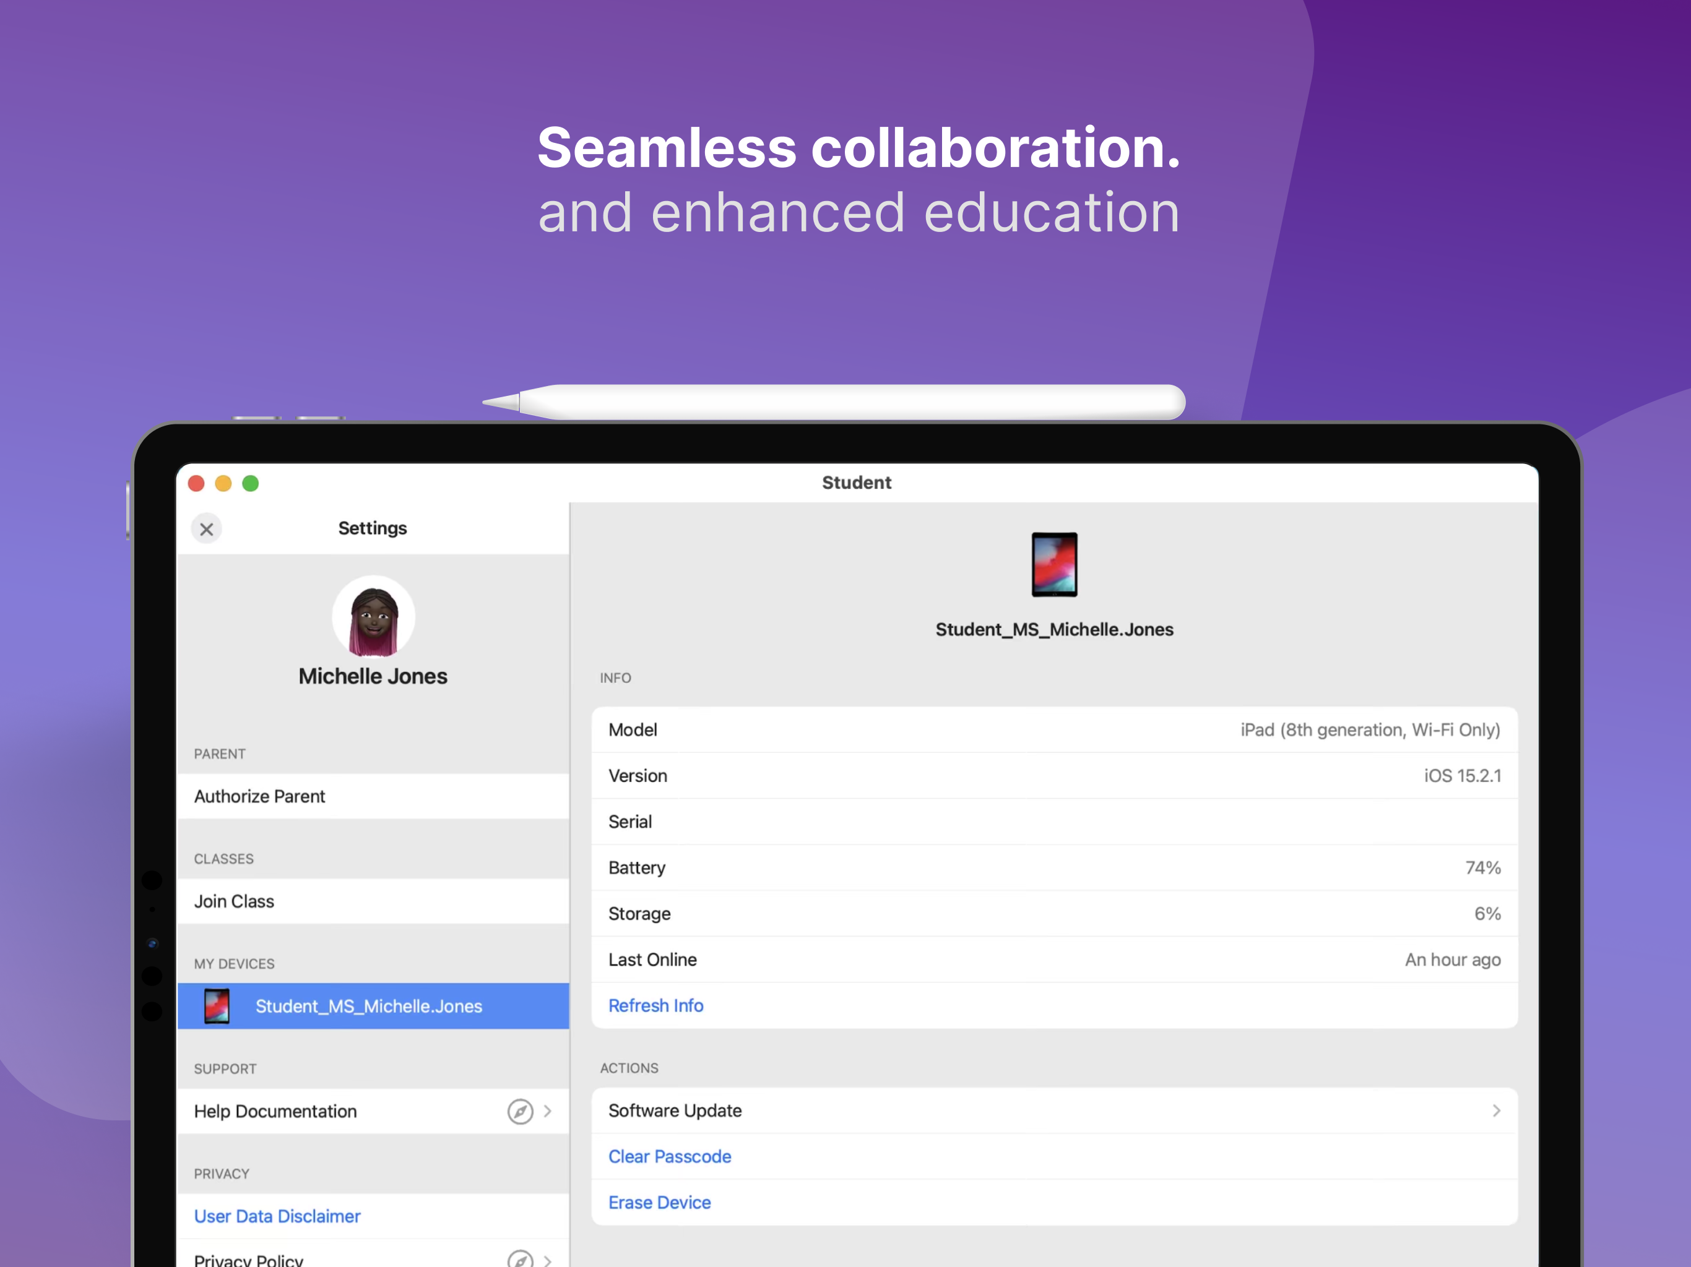Click Erase Device action
The image size is (1691, 1267).
coord(659,1203)
